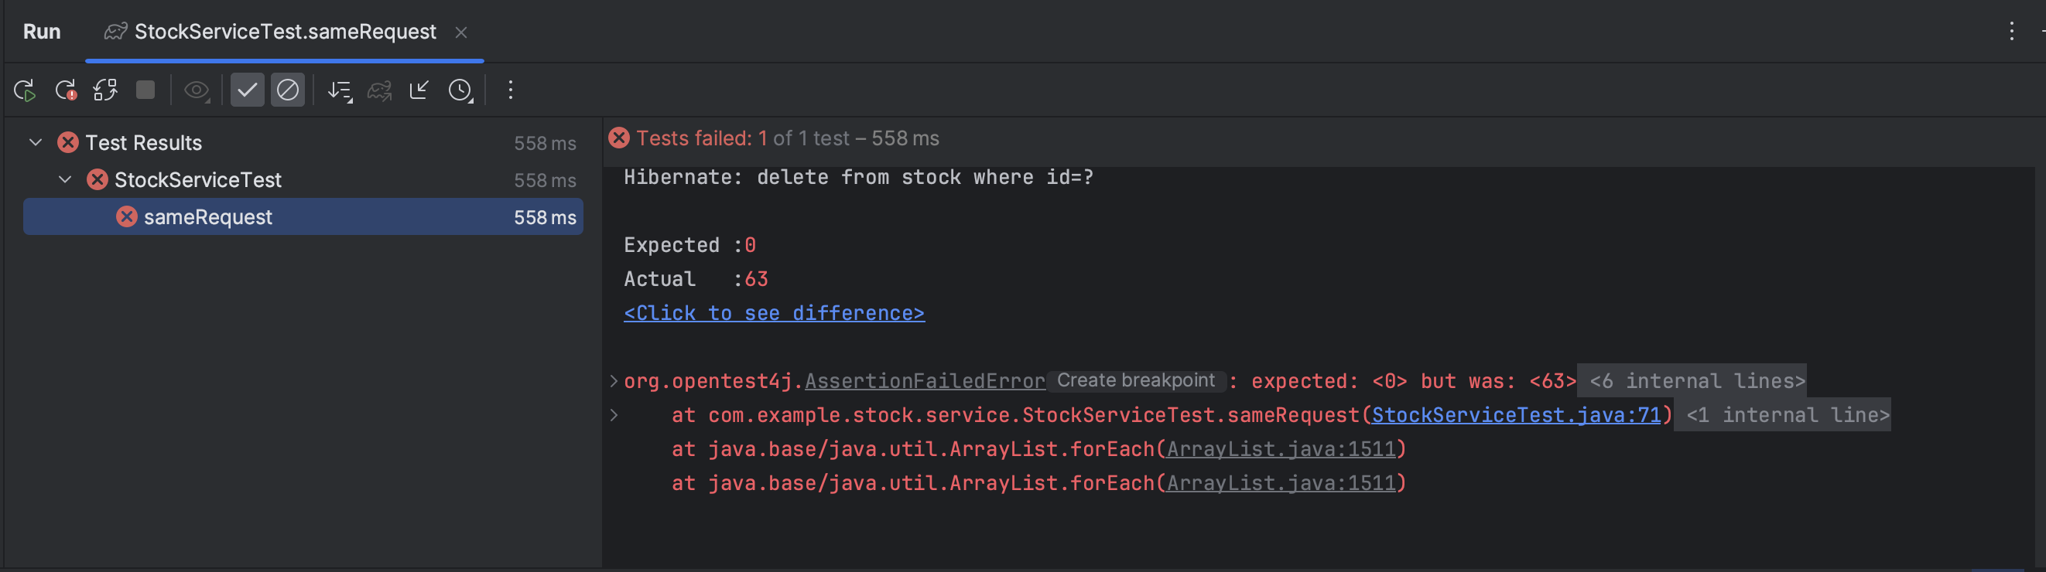Click 558 ms beside Test Results
Viewport: 2046px width, 572px height.
pyautogui.click(x=545, y=144)
